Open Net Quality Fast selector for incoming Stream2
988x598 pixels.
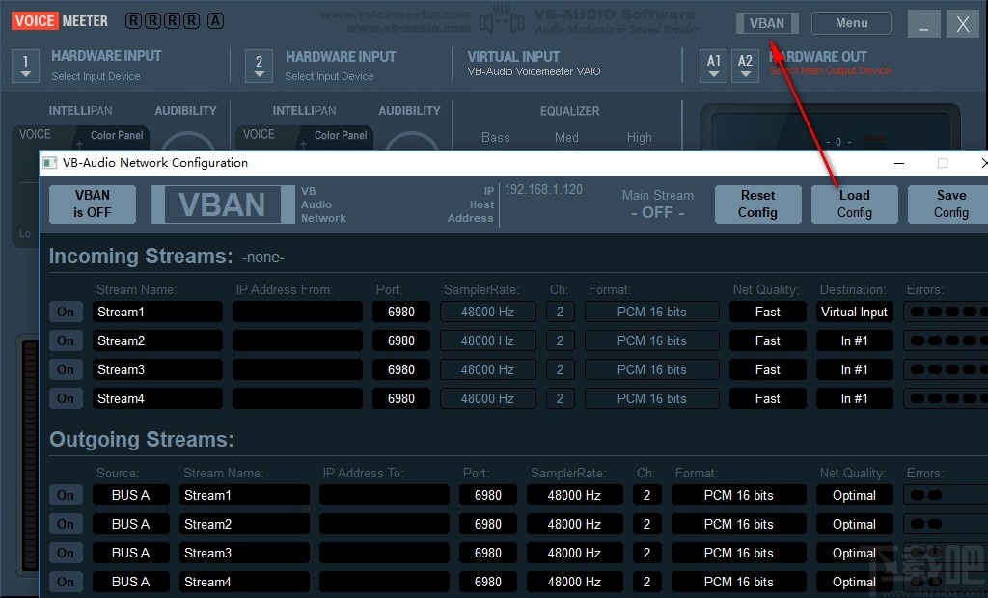(x=767, y=340)
